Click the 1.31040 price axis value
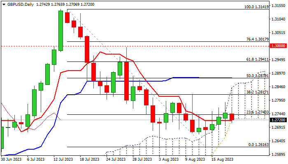288x164 pixels. tap(278, 19)
